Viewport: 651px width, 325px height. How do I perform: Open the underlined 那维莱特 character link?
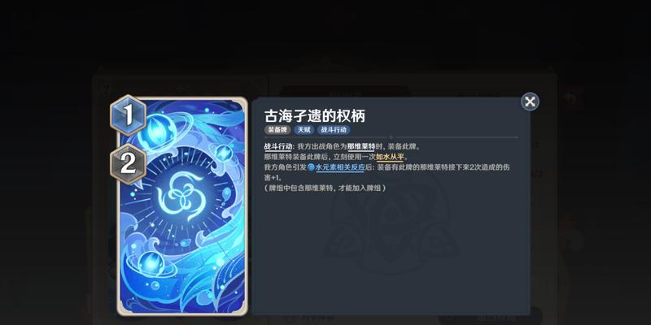pyautogui.click(x=361, y=147)
